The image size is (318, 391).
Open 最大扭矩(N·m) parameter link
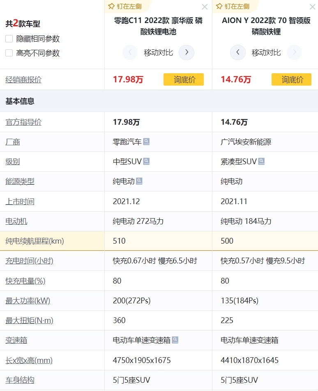tap(29, 320)
